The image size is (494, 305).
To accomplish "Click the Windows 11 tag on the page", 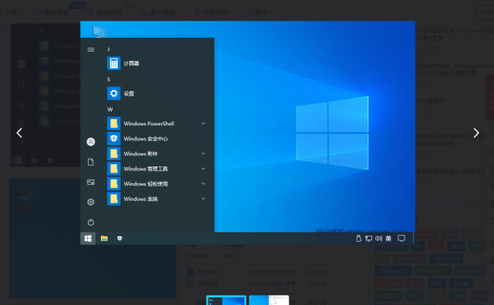I will [433, 270].
